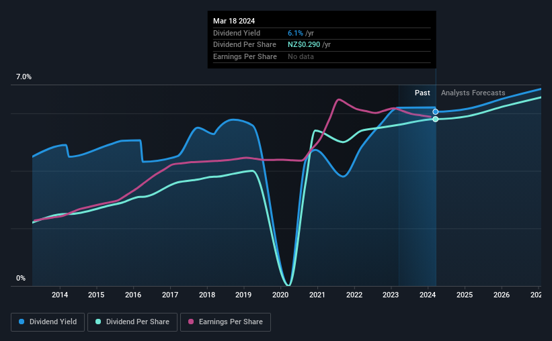Screen dimensions: 552x341
Task: Click the teal Dividend Per Share data point marker
Action: point(436,119)
